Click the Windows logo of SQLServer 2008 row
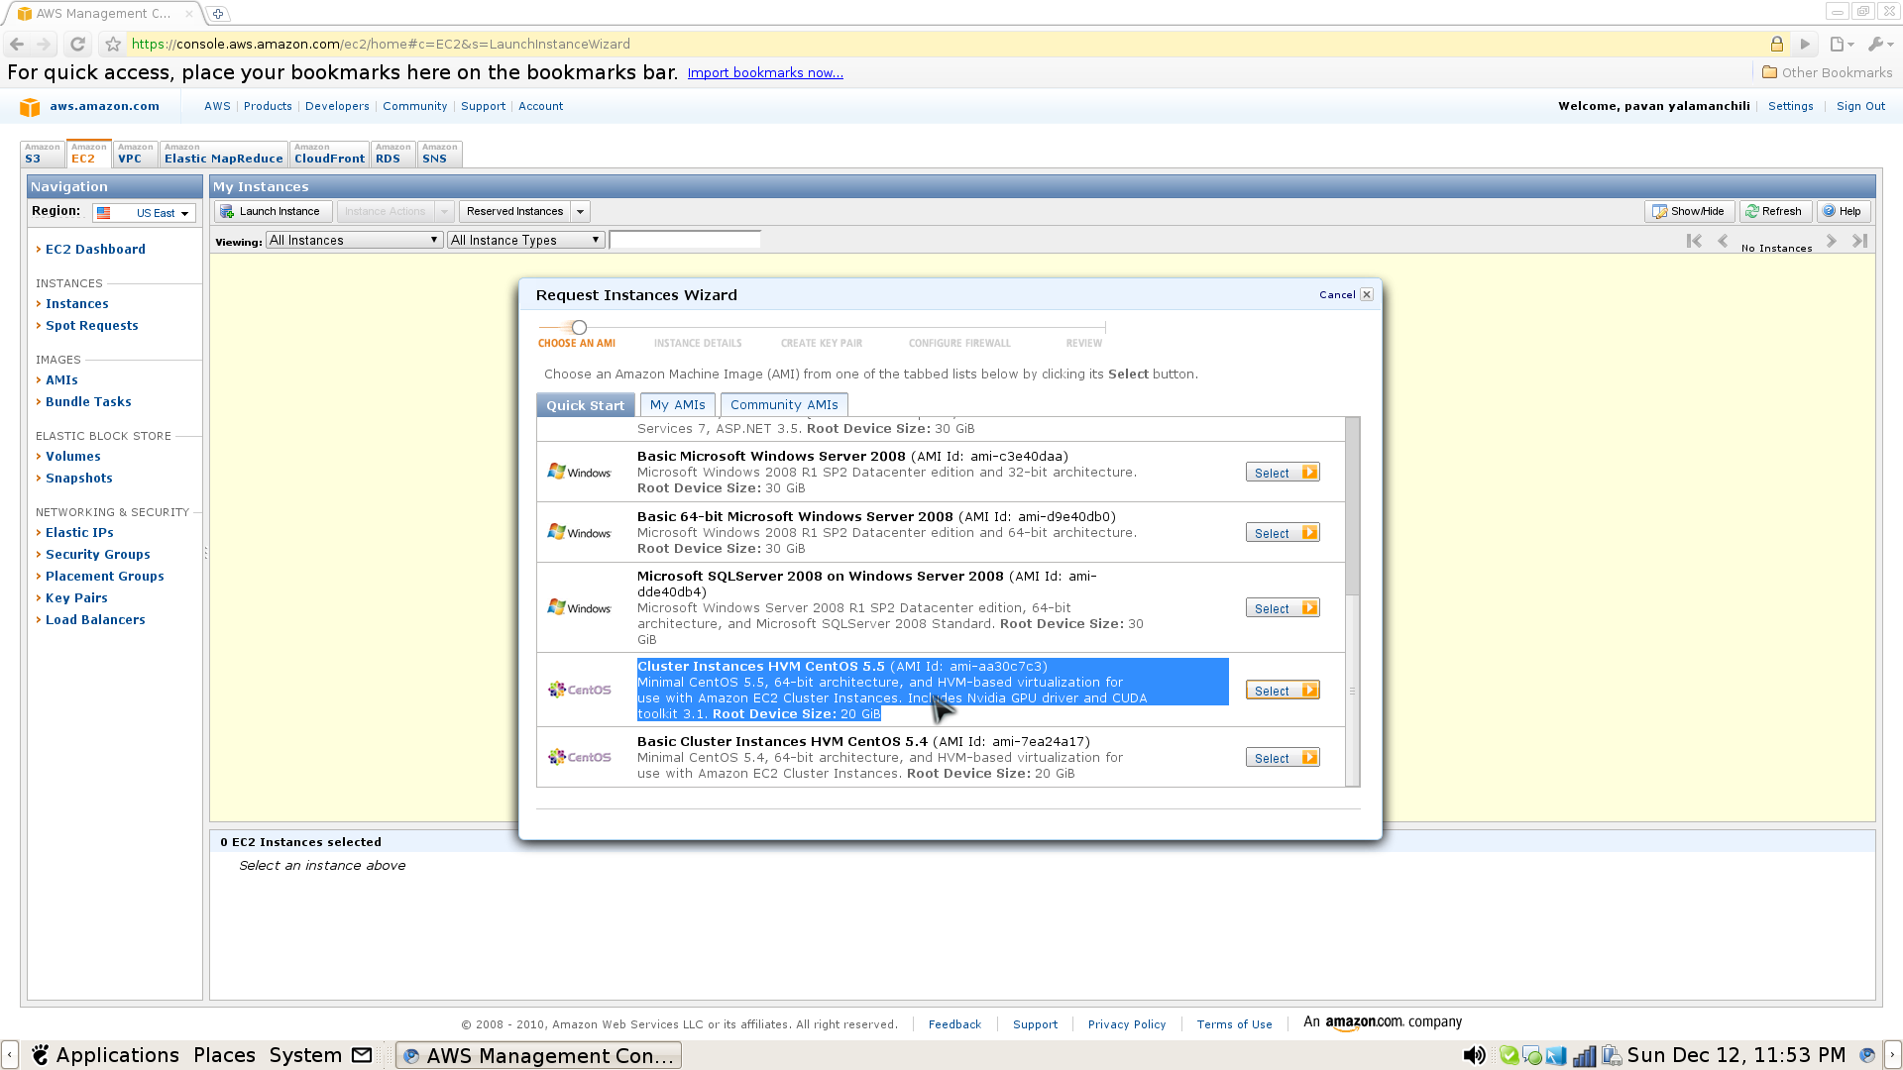 (x=580, y=607)
